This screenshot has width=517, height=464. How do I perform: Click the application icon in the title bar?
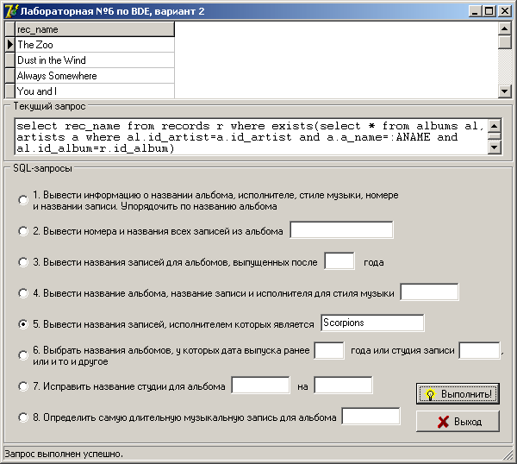tap(10, 11)
